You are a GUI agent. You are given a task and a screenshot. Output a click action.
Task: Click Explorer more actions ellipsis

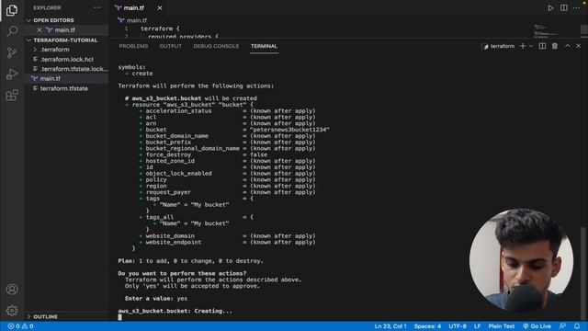[x=97, y=7]
